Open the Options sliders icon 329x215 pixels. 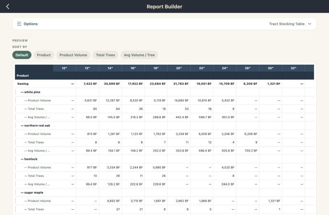coord(19,24)
